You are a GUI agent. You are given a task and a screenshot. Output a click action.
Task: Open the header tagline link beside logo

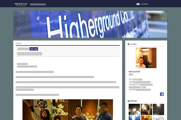pos(38,4)
